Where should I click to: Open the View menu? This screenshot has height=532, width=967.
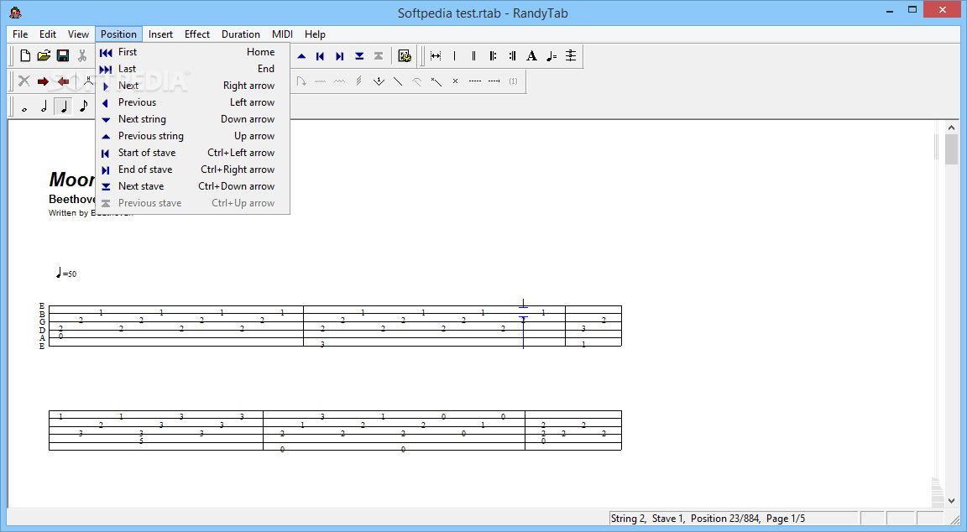pyautogui.click(x=78, y=34)
